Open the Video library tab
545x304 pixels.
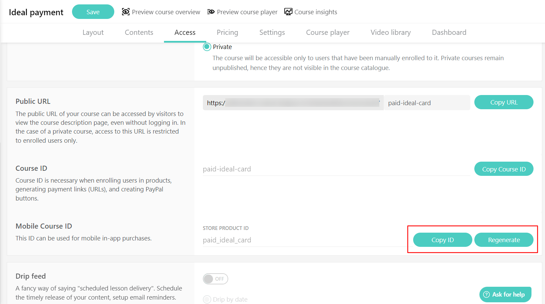pyautogui.click(x=390, y=32)
